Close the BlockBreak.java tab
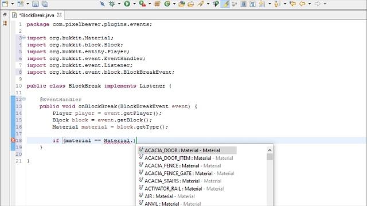The height and width of the screenshot is (206, 367). coord(60,15)
